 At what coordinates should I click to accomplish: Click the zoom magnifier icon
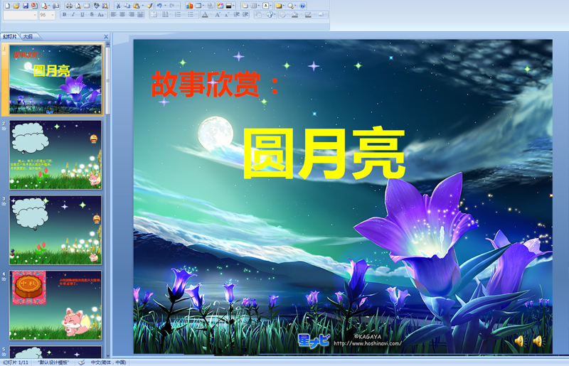[x=291, y=6]
